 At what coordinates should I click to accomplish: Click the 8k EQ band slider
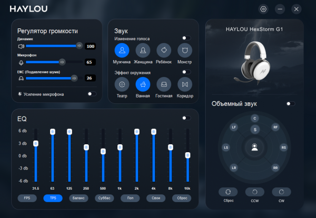[171, 147]
